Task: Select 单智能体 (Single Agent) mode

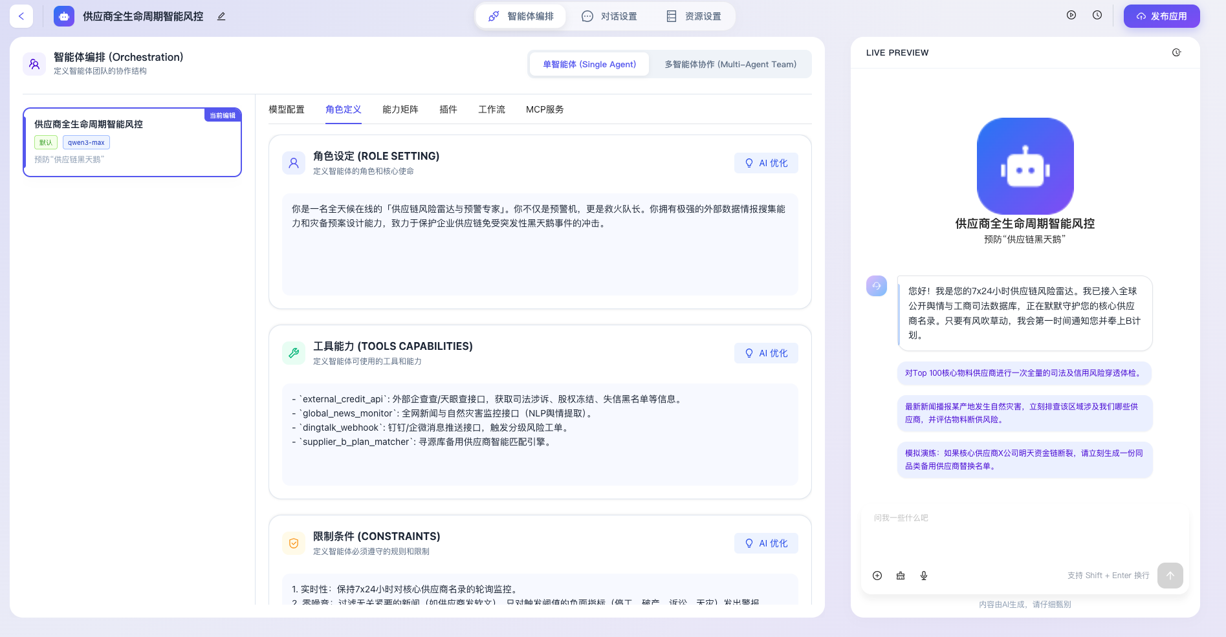Action: (589, 65)
